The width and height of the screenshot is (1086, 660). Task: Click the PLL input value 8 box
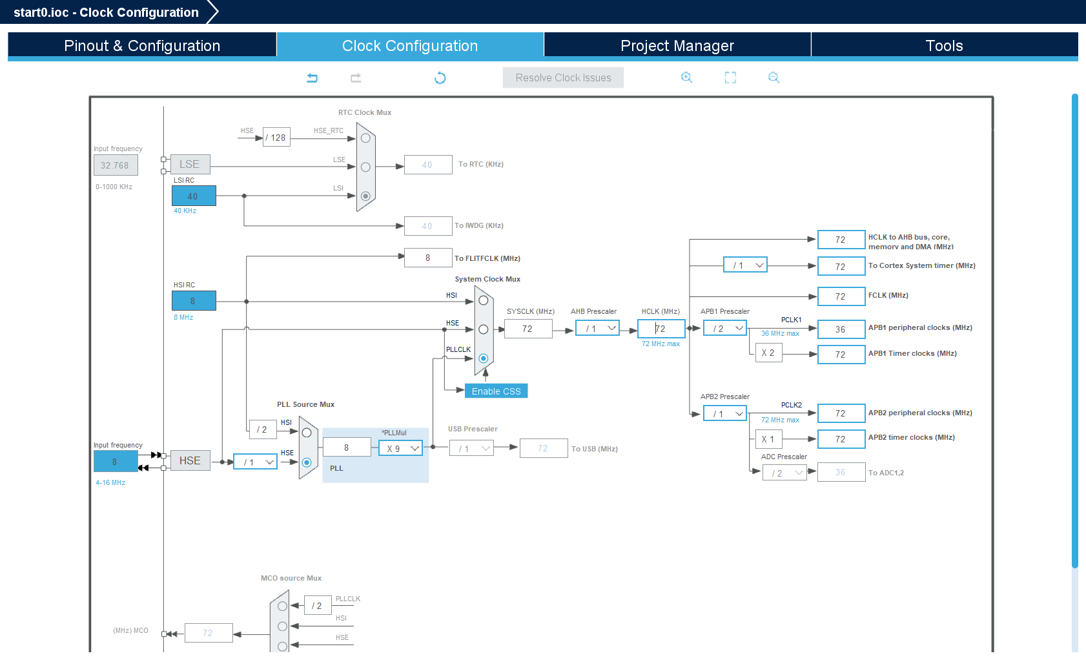pyautogui.click(x=347, y=447)
